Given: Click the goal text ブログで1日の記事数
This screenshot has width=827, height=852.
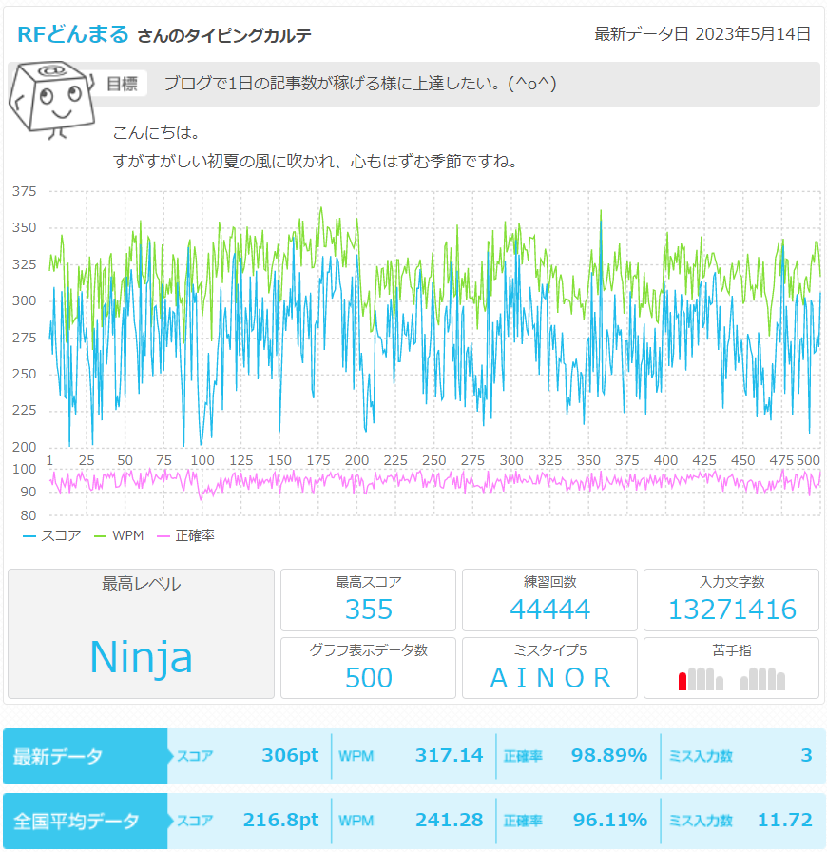Looking at the screenshot, I should coord(360,83).
